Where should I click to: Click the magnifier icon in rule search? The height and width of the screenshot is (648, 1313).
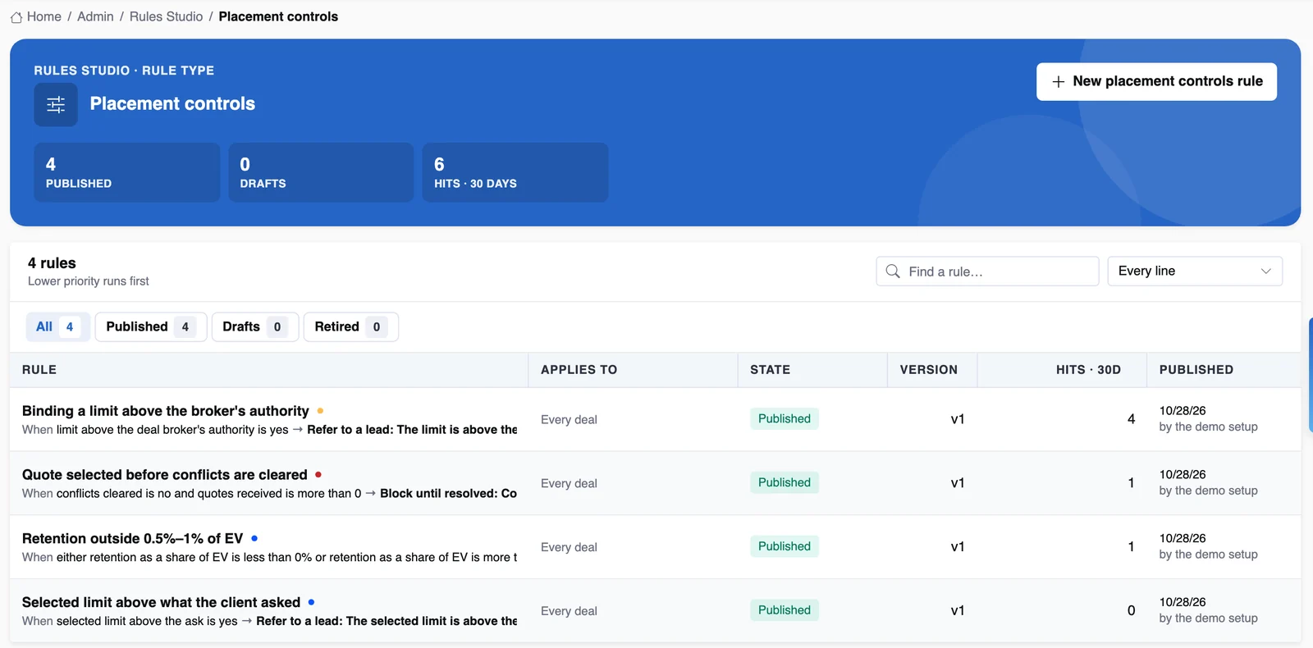click(893, 272)
